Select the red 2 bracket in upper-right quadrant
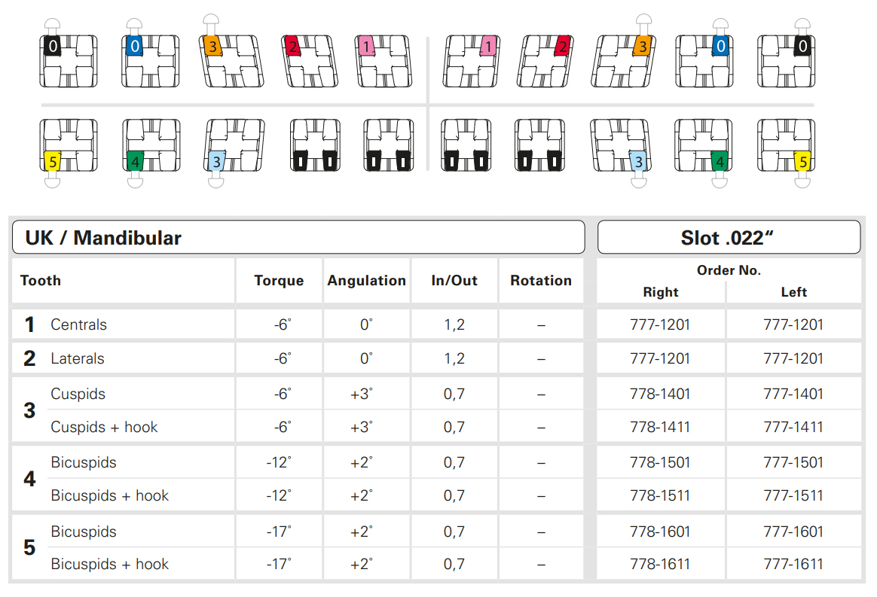 [545, 59]
